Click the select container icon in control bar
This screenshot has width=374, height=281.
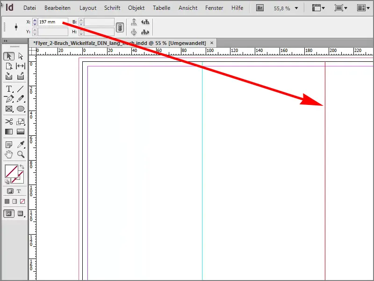coord(134,22)
